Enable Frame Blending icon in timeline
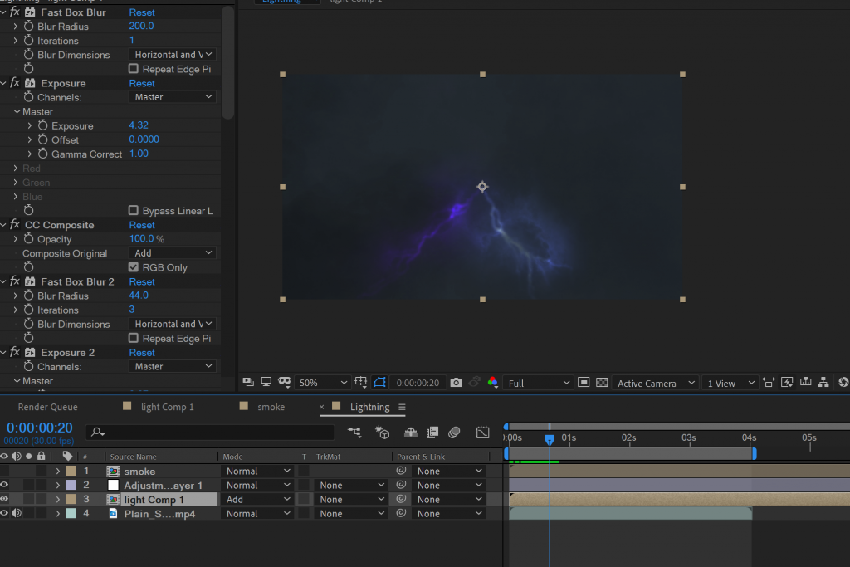Viewport: 850px width, 567px height. [x=432, y=432]
